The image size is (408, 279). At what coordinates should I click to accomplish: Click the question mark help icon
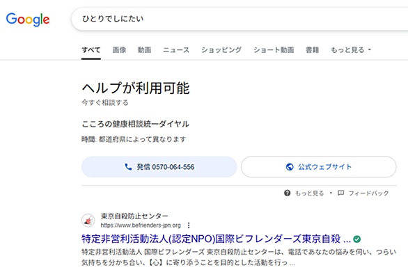click(x=288, y=193)
